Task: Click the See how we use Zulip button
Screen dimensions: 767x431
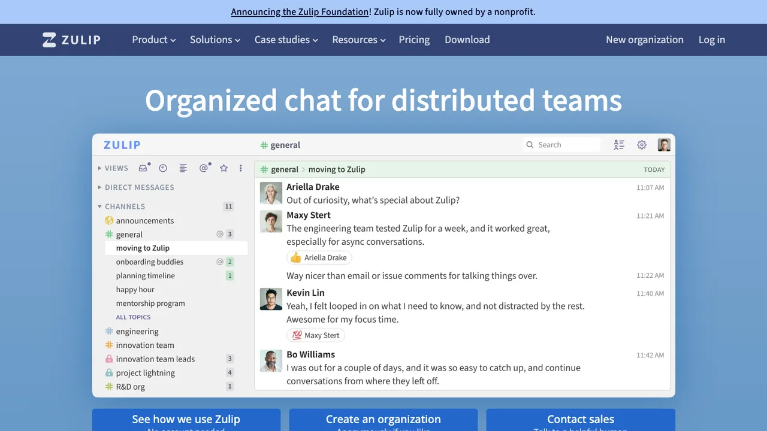Action: point(186,420)
